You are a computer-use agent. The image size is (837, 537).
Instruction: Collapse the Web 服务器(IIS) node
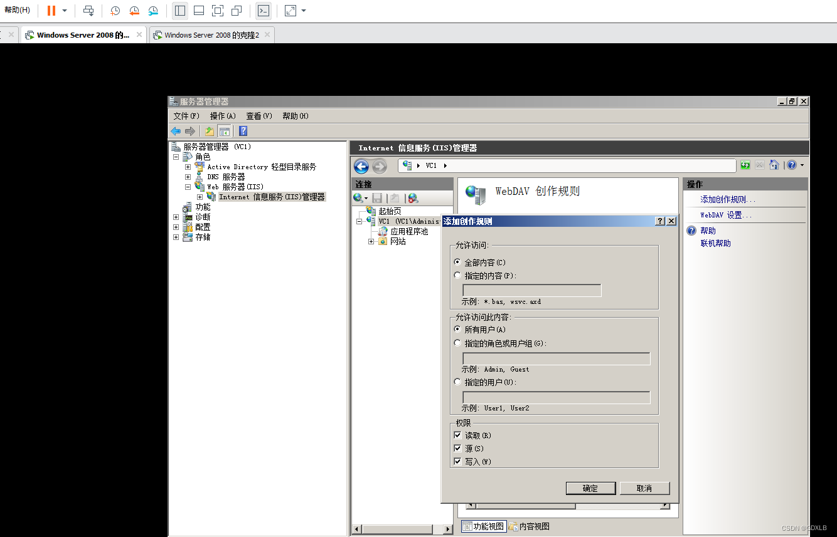(188, 187)
